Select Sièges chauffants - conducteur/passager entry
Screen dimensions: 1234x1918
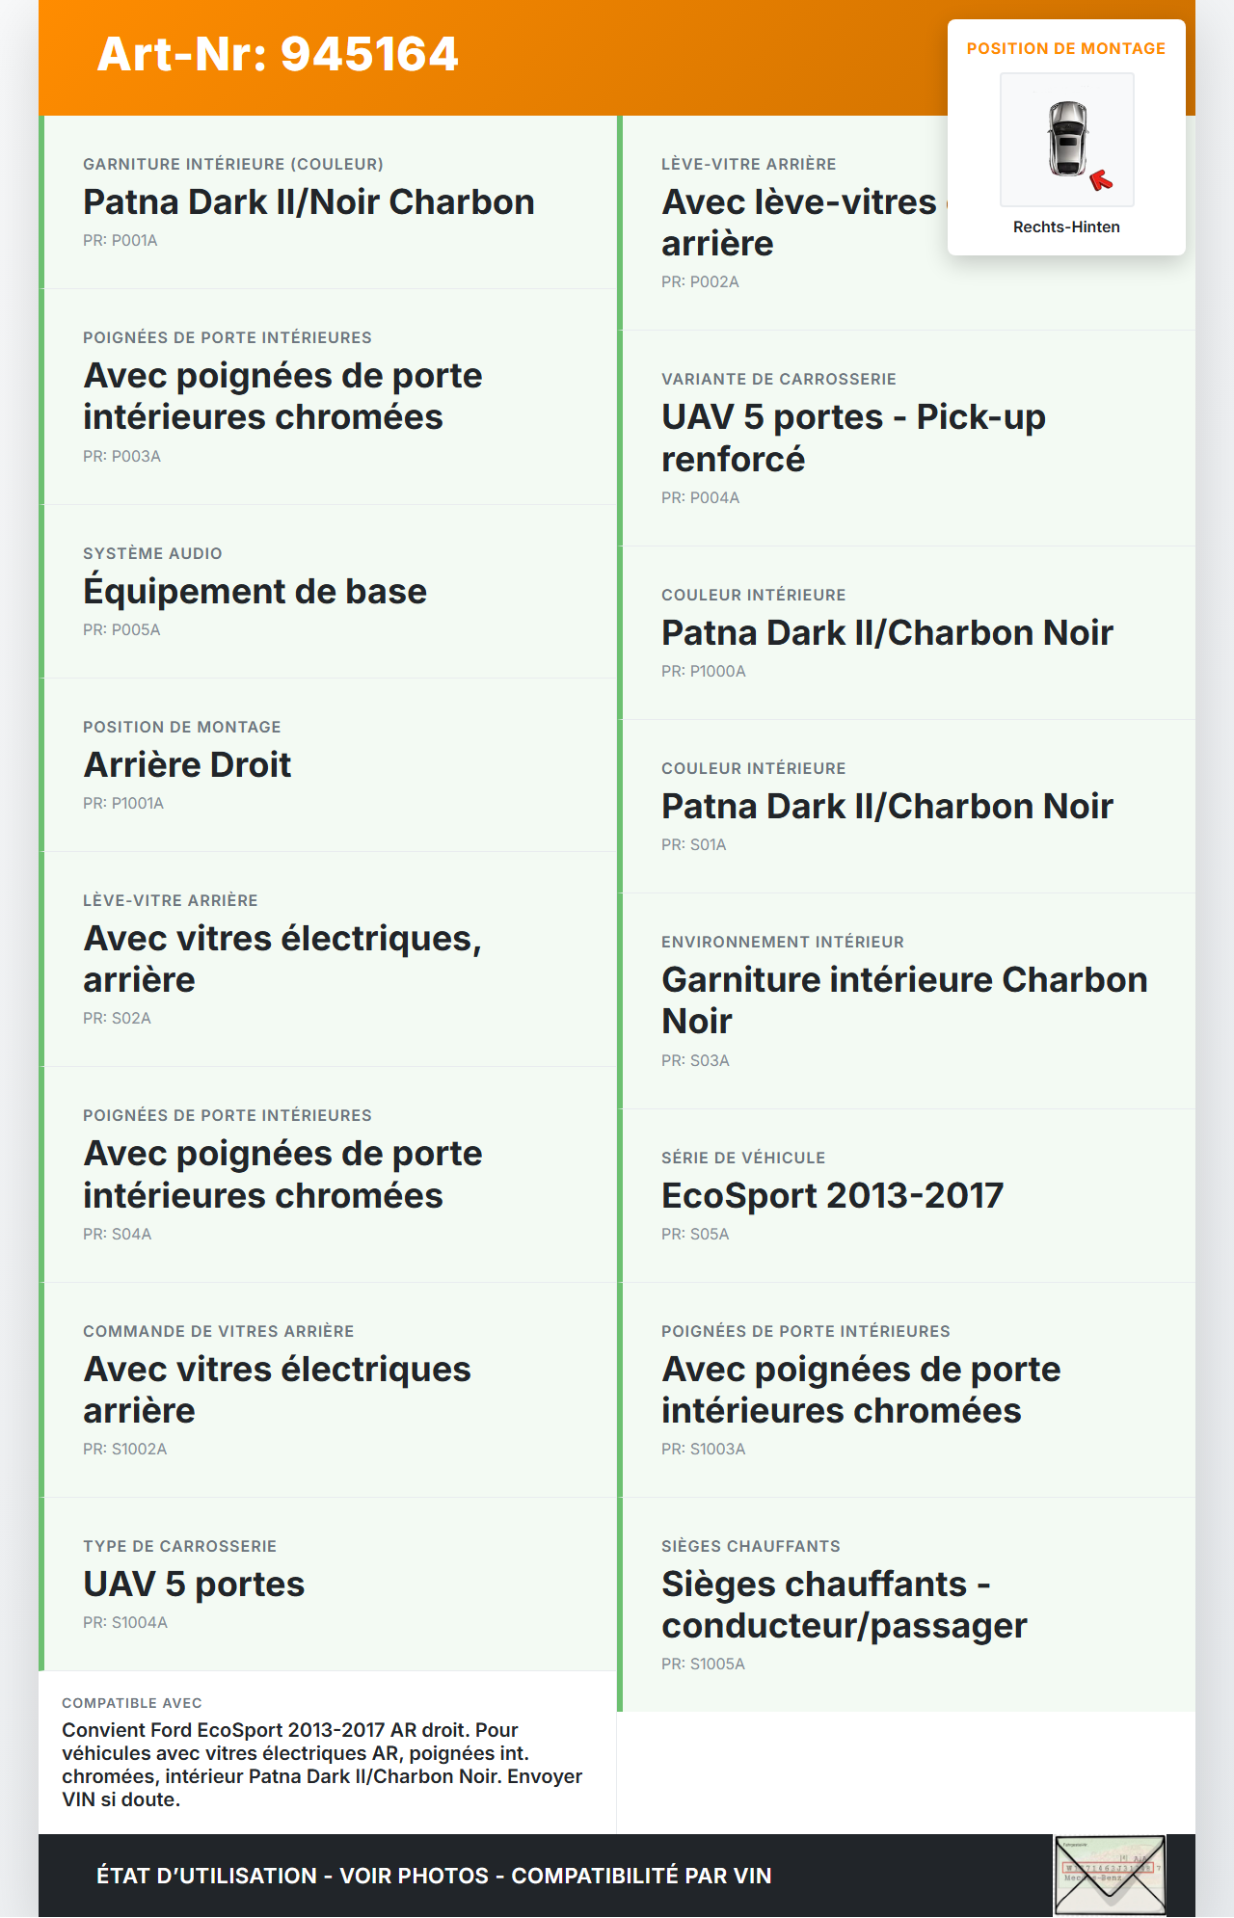tap(844, 1605)
